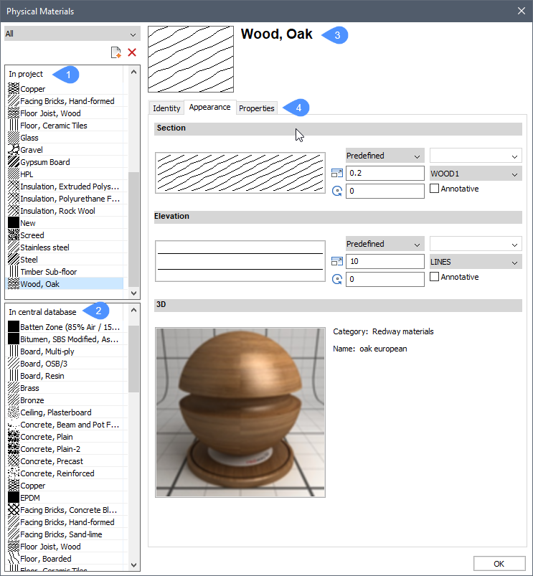Image resolution: width=533 pixels, height=576 pixels.
Task: Open the Section Predefined type dropdown
Action: click(x=385, y=156)
